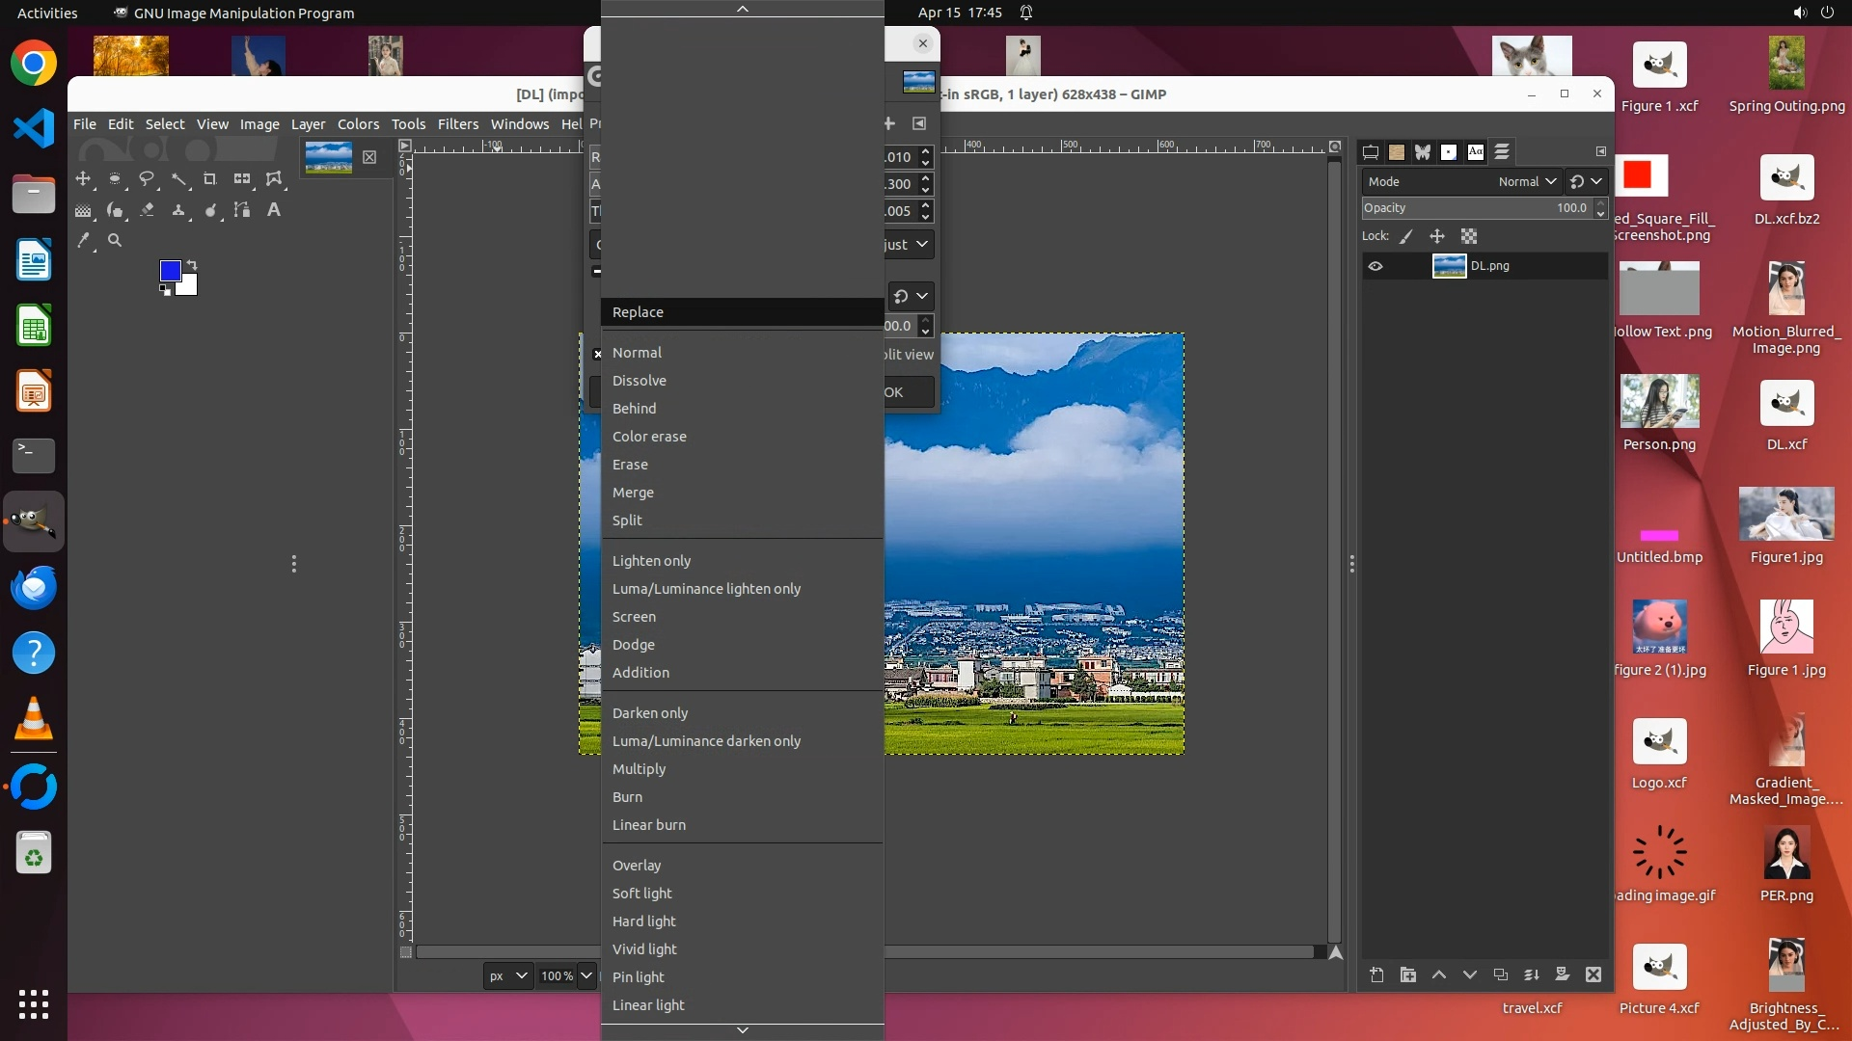Screen dimensions: 1852x1041
Task: Choose Multiply from the blend mode list
Action: coord(639,769)
